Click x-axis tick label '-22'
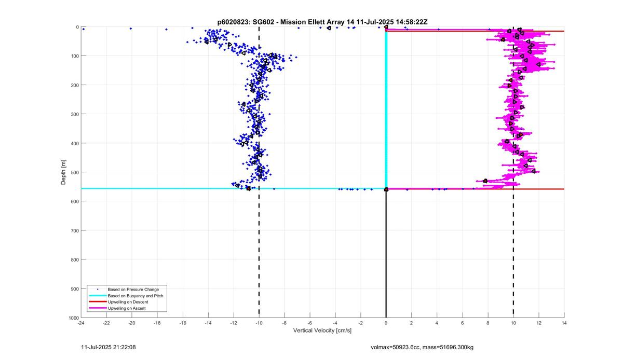 click(x=106, y=323)
